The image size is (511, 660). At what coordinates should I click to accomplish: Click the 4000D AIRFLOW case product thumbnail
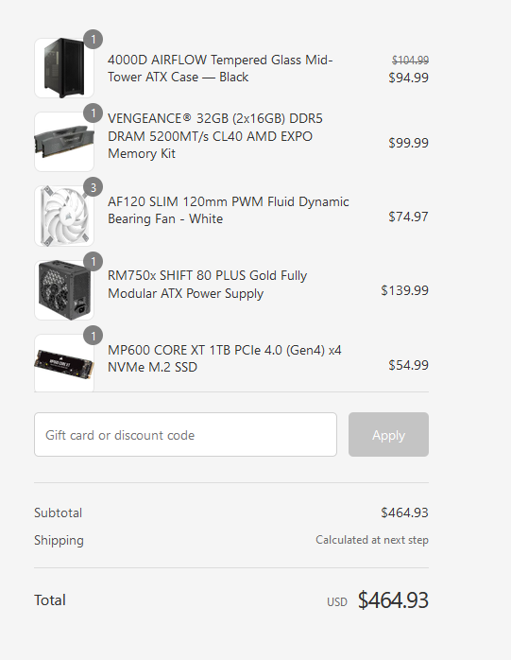pyautogui.click(x=64, y=68)
